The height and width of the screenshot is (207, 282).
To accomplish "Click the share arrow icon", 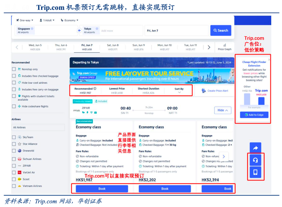I will click(255, 148).
